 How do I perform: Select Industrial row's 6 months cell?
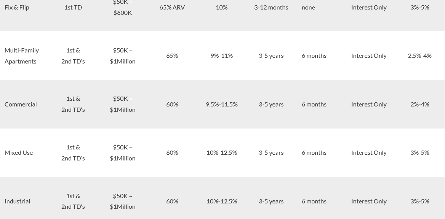click(314, 201)
